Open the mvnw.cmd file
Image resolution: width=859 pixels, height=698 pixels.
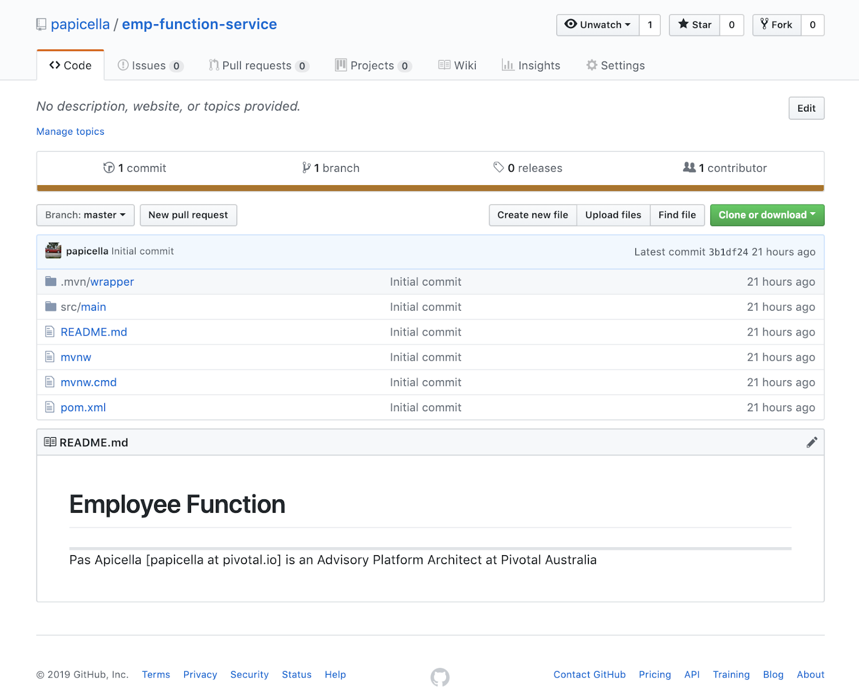pyautogui.click(x=89, y=382)
